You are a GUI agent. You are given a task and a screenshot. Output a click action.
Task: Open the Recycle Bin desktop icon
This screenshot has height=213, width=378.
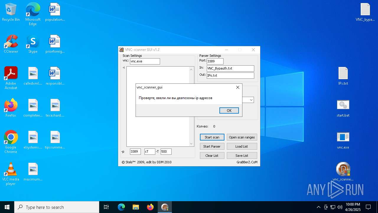click(11, 12)
